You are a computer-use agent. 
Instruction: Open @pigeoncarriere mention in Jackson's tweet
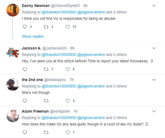[91, 55]
